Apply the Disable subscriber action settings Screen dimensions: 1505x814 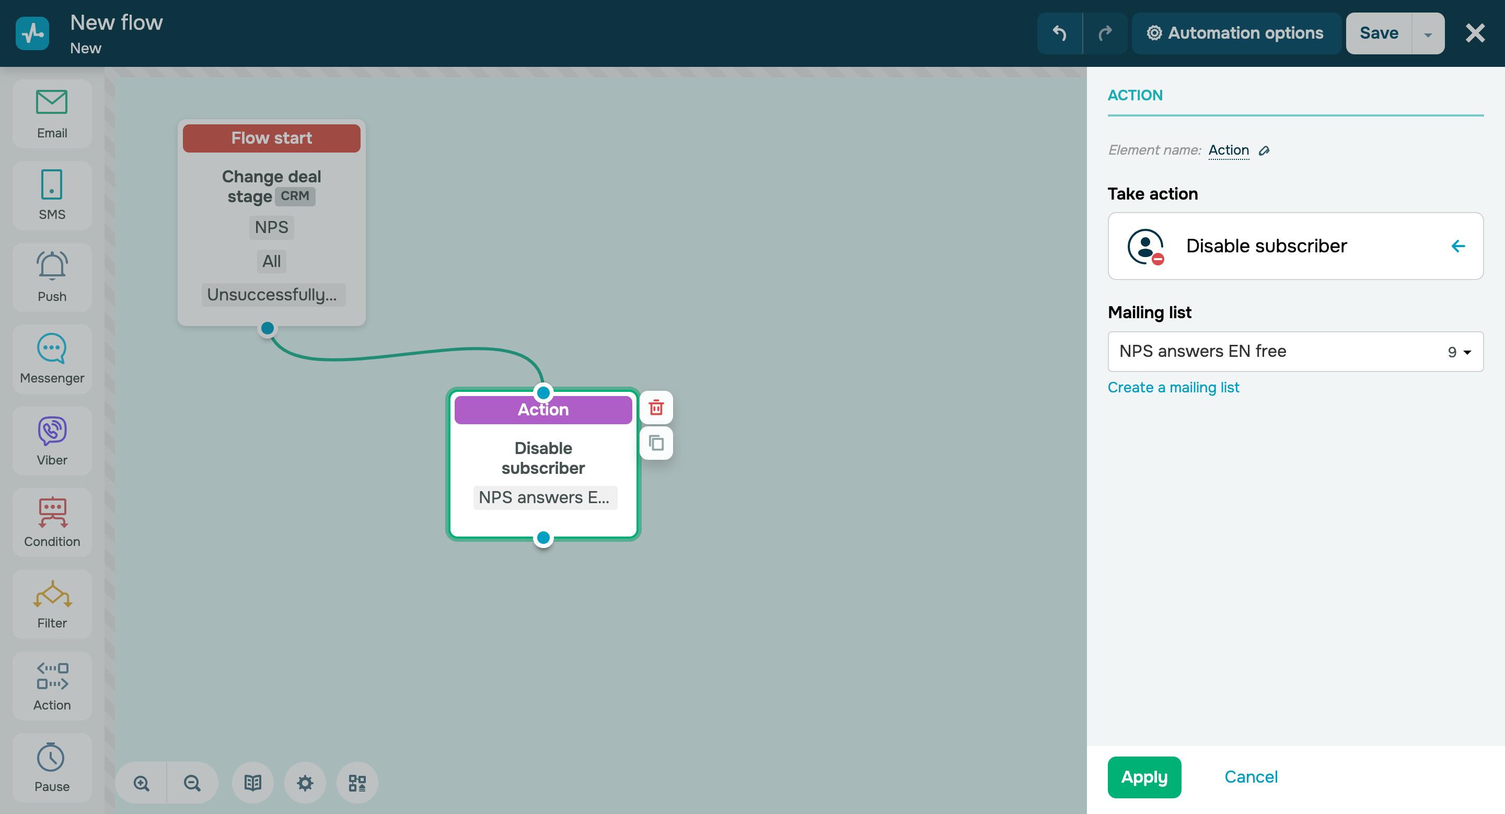pos(1144,776)
